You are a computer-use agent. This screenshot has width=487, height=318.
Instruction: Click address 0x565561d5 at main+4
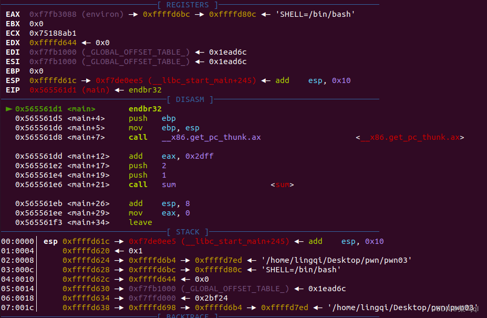pyautogui.click(x=39, y=118)
